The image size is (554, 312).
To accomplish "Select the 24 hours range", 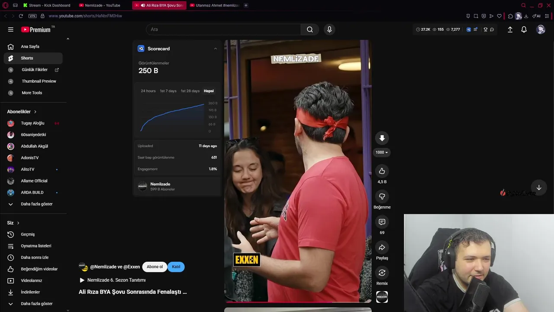I will click(148, 91).
